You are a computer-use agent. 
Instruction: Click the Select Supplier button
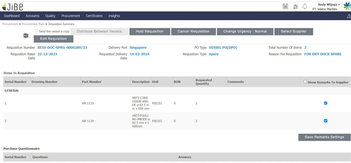pos(293,31)
